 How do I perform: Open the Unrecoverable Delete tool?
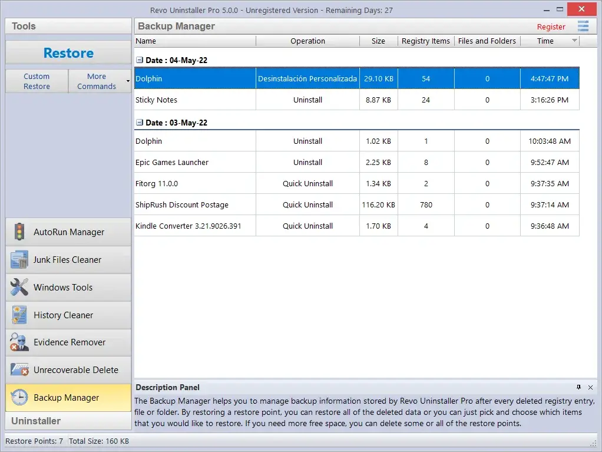click(x=68, y=370)
